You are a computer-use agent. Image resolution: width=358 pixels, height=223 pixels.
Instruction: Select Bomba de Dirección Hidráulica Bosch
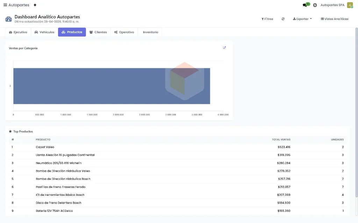pos(178,179)
